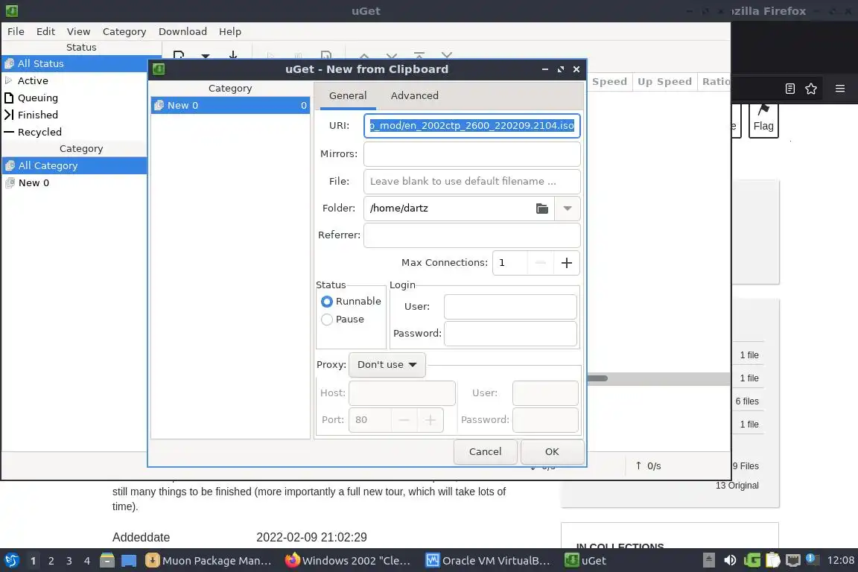This screenshot has height=572, width=858.
Task: Open the Edit menu
Action: point(45,32)
